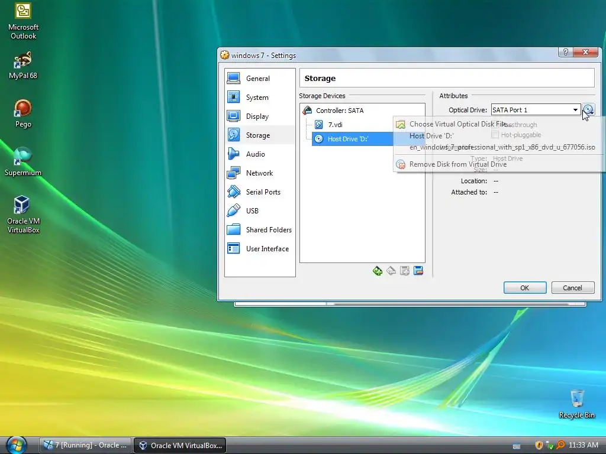Click the search magnifier tray icon
The height and width of the screenshot is (454, 606).
(x=560, y=445)
